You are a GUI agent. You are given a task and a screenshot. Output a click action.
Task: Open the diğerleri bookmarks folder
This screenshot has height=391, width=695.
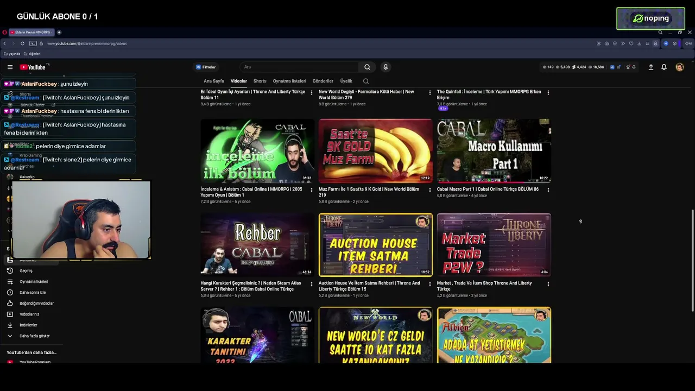(32, 54)
